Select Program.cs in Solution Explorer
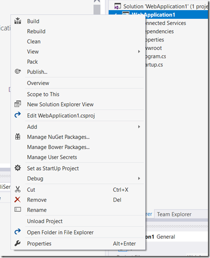This screenshot has width=210, height=258. (x=156, y=56)
